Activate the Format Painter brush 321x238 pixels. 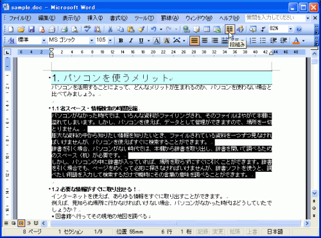pos(141,29)
